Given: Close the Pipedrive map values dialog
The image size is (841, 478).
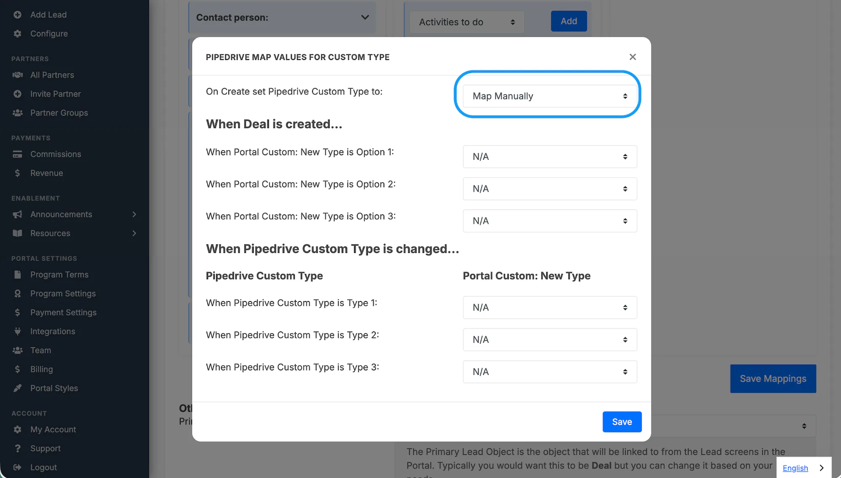Looking at the screenshot, I should click(x=632, y=57).
